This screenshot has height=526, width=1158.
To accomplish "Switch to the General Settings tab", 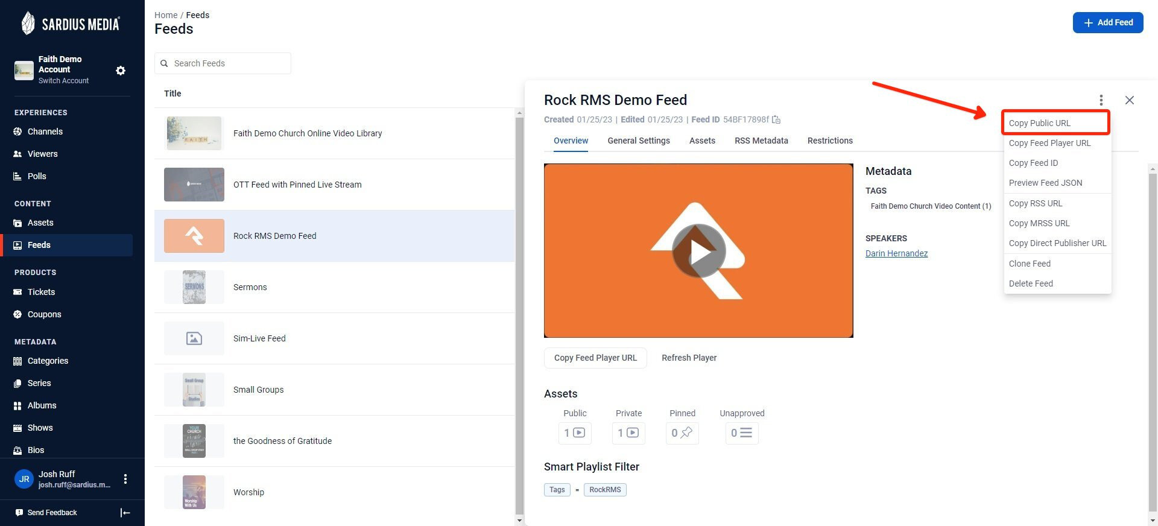I will pyautogui.click(x=639, y=141).
